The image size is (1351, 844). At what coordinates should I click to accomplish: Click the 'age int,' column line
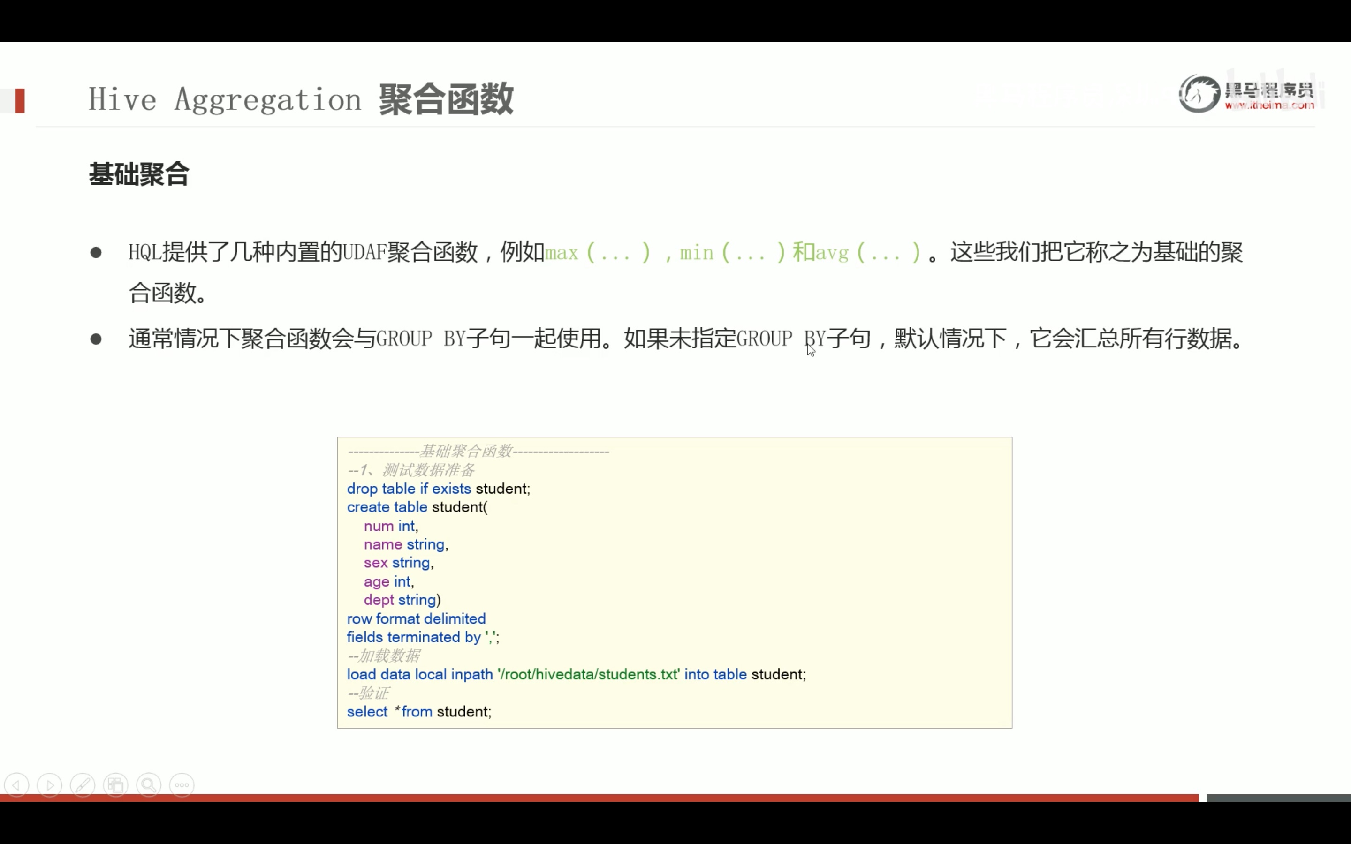pos(388,581)
